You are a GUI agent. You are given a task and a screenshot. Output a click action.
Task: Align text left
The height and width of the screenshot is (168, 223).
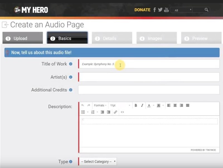169,105
